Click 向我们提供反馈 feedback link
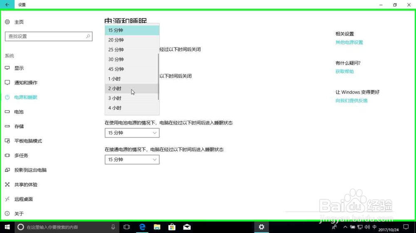The width and height of the screenshot is (416, 233). (351, 100)
